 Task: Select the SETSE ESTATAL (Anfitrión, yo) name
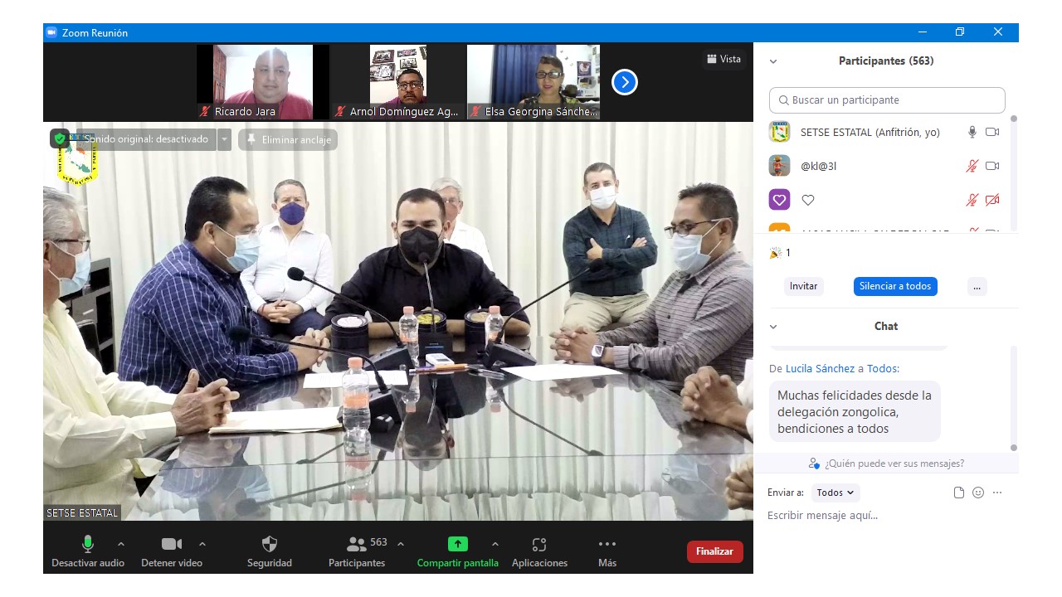(870, 132)
